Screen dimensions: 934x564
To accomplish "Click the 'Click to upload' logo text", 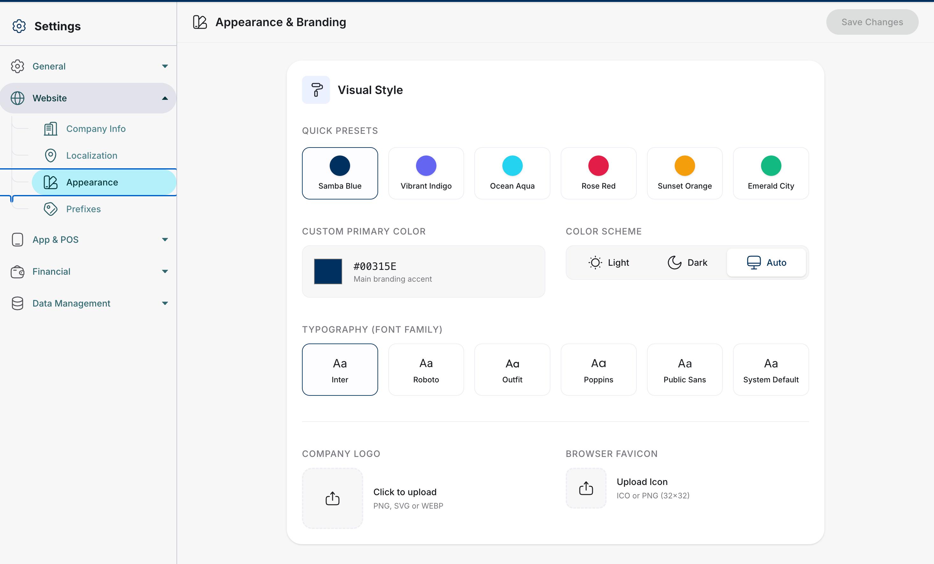I will click(405, 492).
